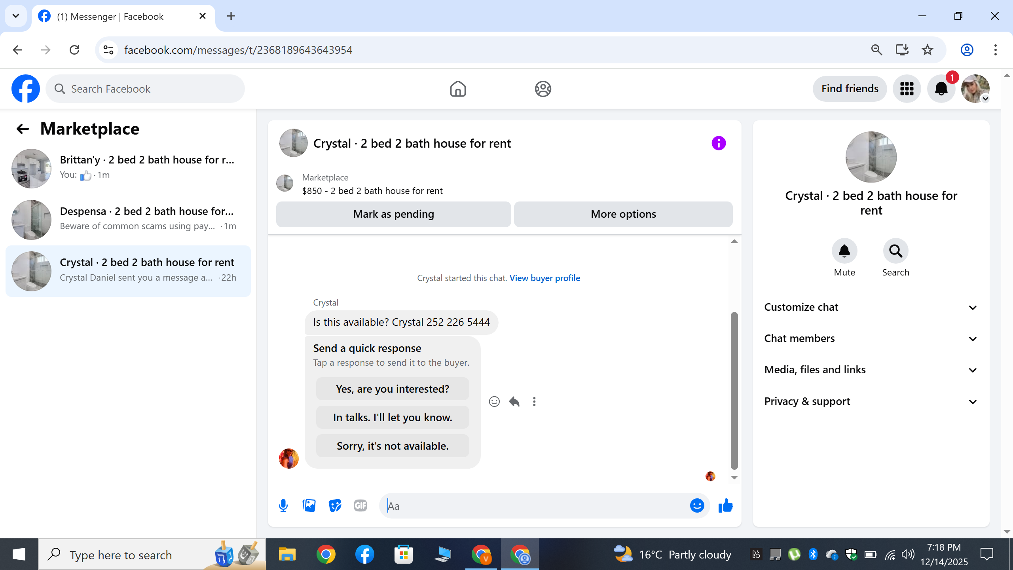Toggle the purple conversation information icon
This screenshot has width=1013, height=570.
point(719,143)
